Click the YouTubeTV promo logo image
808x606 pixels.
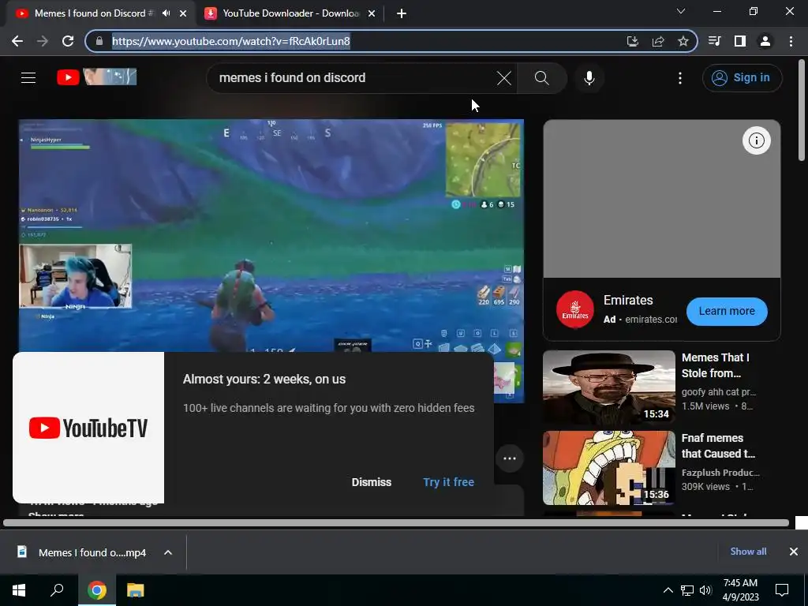(88, 428)
